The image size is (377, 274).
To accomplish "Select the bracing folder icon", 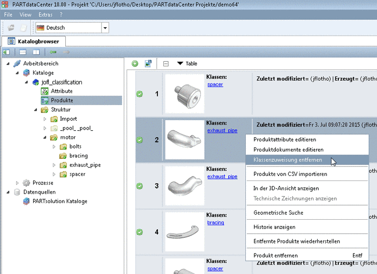I will coord(63,156).
